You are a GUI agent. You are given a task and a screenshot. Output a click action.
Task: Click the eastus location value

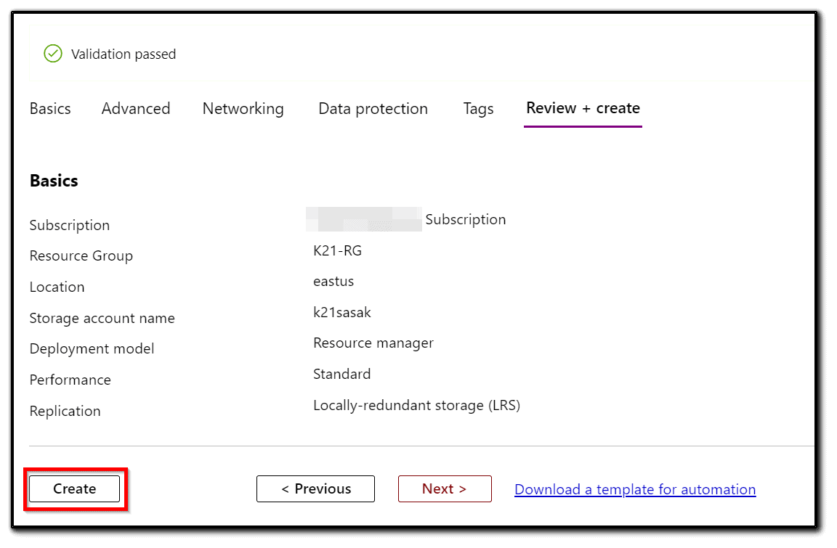[x=333, y=282]
